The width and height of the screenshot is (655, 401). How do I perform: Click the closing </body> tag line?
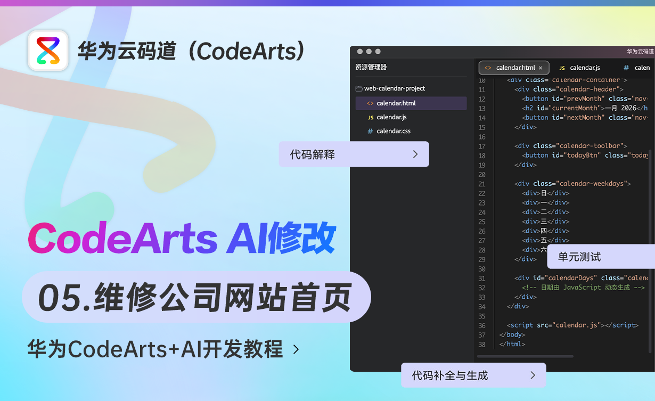(x=512, y=335)
